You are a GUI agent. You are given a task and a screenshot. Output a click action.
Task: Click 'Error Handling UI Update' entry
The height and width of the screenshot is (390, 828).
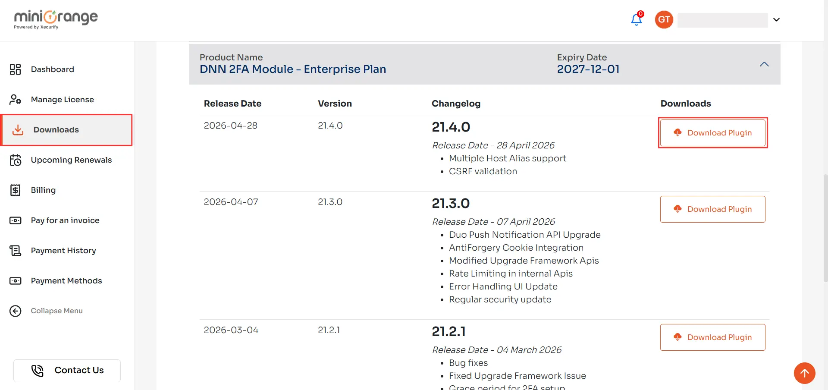(503, 286)
